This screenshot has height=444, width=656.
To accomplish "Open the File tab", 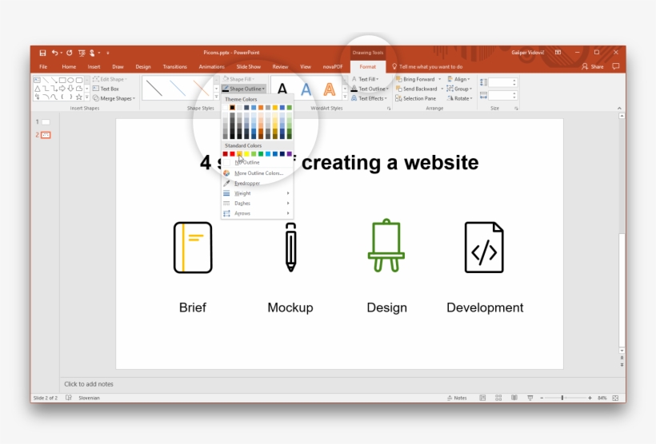I will pos(43,66).
